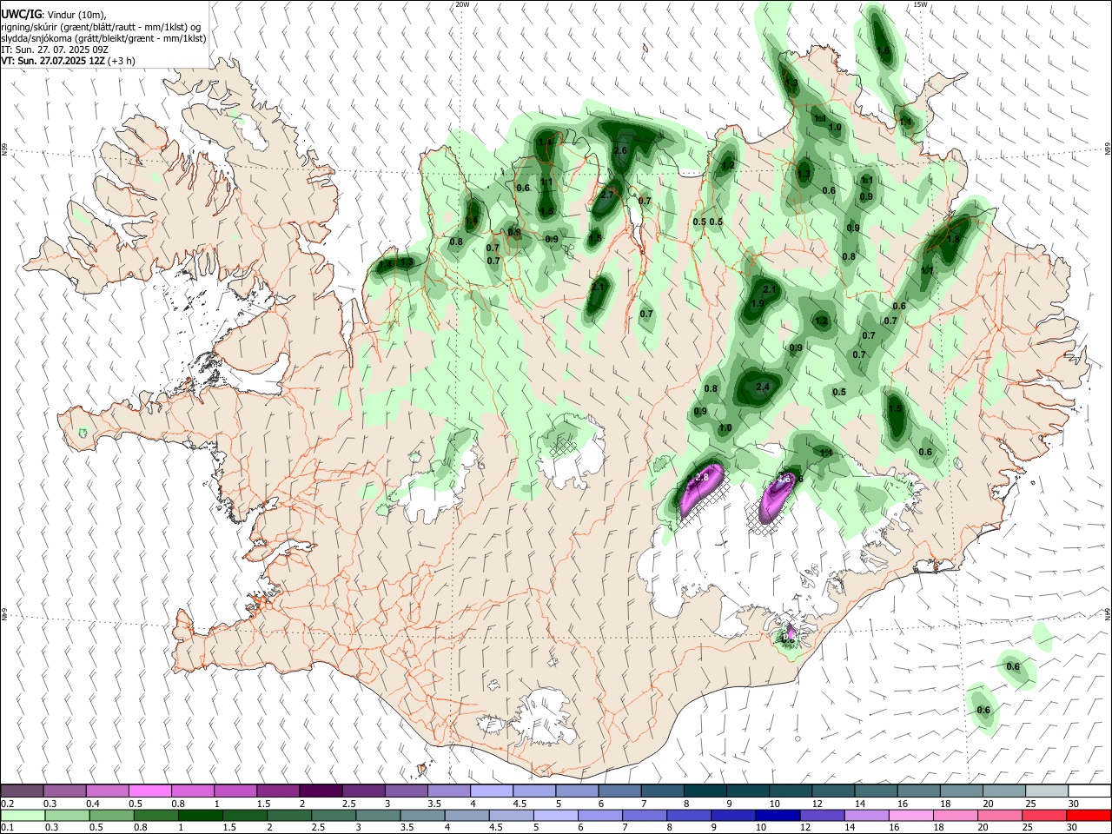This screenshot has width=1112, height=834.
Task: Click the "IT: Sun. 27. 07. 2025 09Z" line
Action: tap(54, 50)
